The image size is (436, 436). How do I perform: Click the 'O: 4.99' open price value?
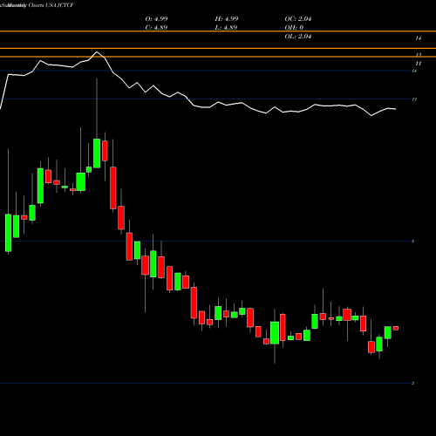156,19
